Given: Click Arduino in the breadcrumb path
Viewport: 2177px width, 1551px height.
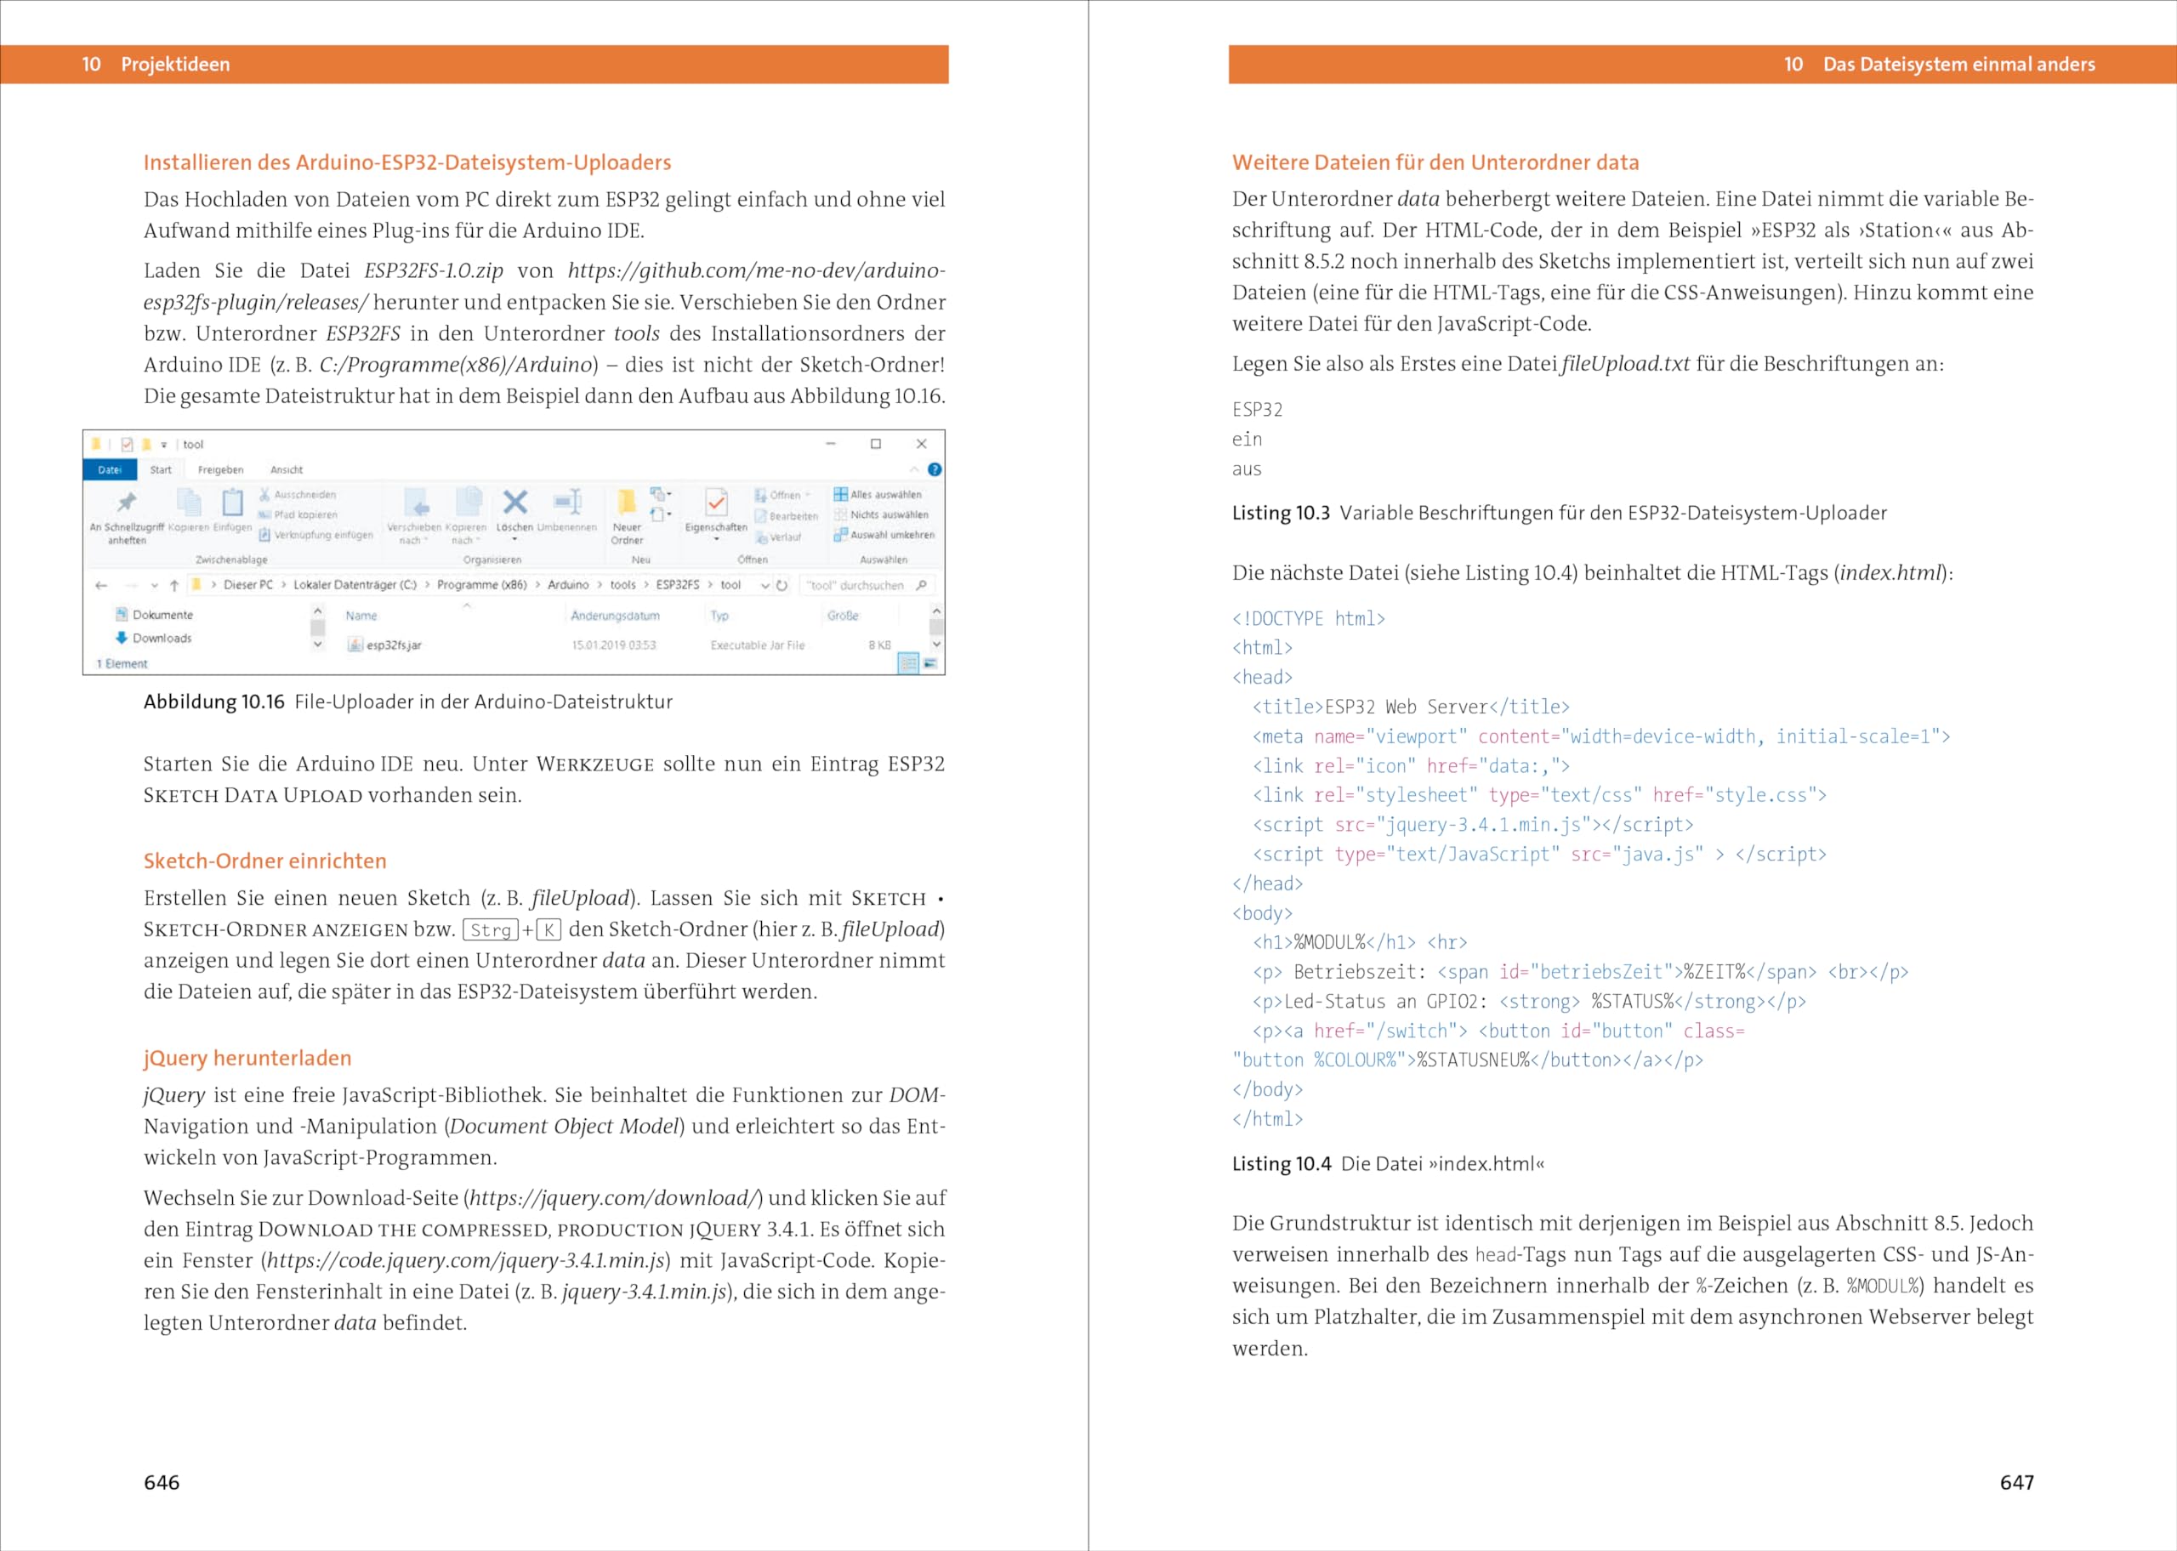Looking at the screenshot, I should 568,584.
